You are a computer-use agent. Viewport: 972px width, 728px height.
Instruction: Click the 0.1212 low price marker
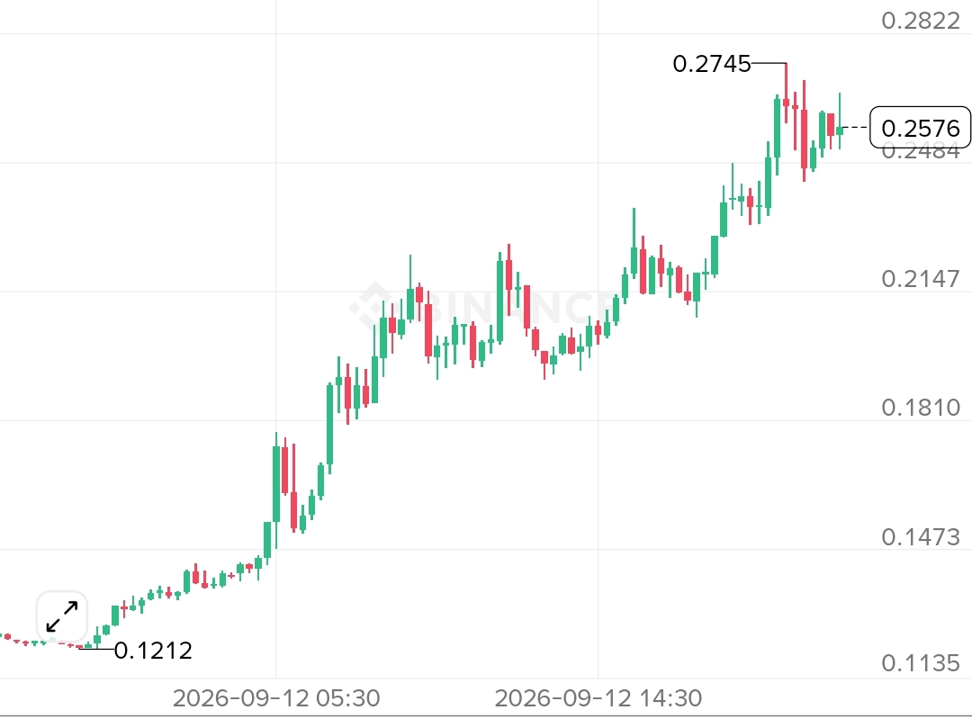tap(153, 651)
